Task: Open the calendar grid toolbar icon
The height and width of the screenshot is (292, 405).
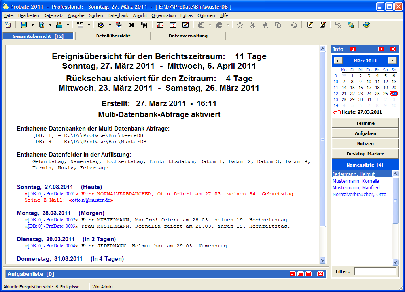Action: tap(160, 25)
